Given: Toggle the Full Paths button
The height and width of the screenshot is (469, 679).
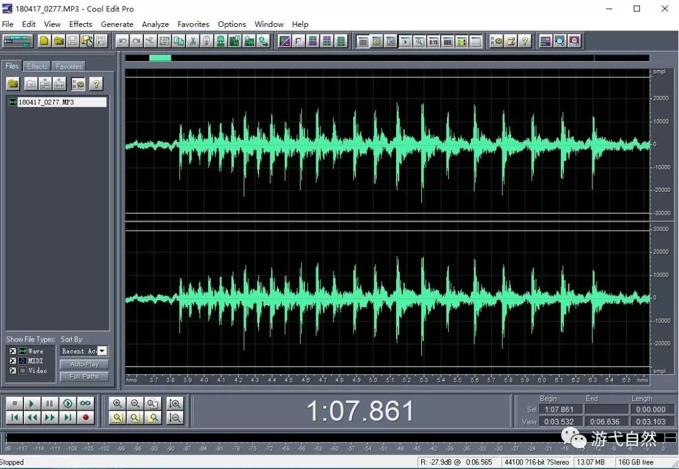Looking at the screenshot, I should click(84, 377).
